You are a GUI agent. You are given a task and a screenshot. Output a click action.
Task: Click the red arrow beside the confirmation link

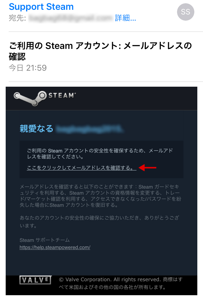click(147, 168)
